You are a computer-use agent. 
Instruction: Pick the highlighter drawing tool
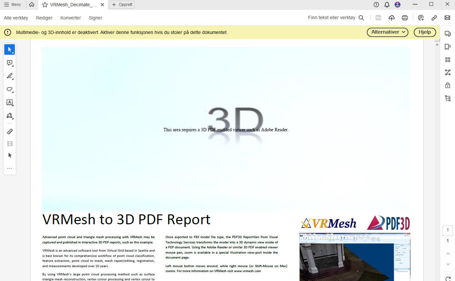click(10, 76)
